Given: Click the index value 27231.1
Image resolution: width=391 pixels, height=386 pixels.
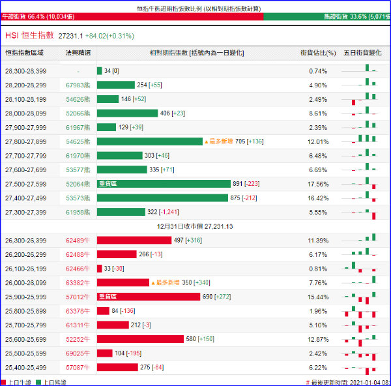Looking at the screenshot, I should pos(70,36).
